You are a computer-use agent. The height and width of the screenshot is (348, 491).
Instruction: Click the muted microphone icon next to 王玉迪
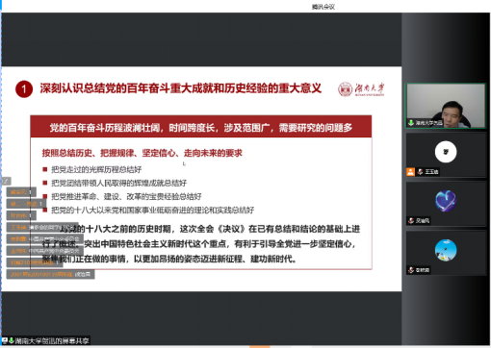[420, 172]
